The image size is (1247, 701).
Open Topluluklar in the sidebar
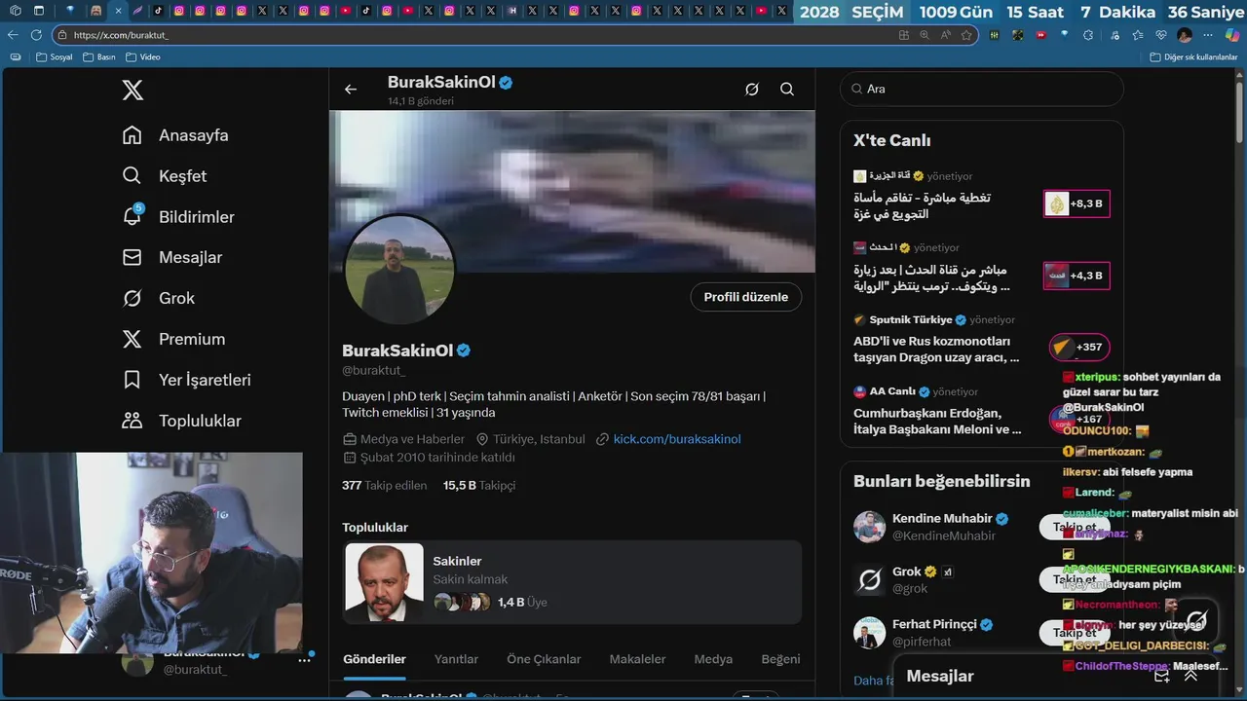coord(181,422)
